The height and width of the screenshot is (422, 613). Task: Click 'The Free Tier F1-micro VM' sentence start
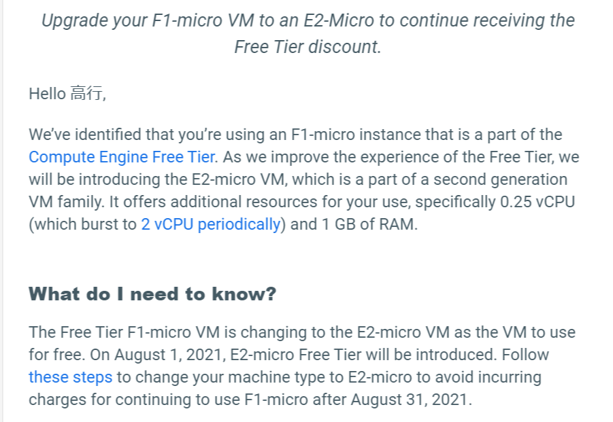124,332
